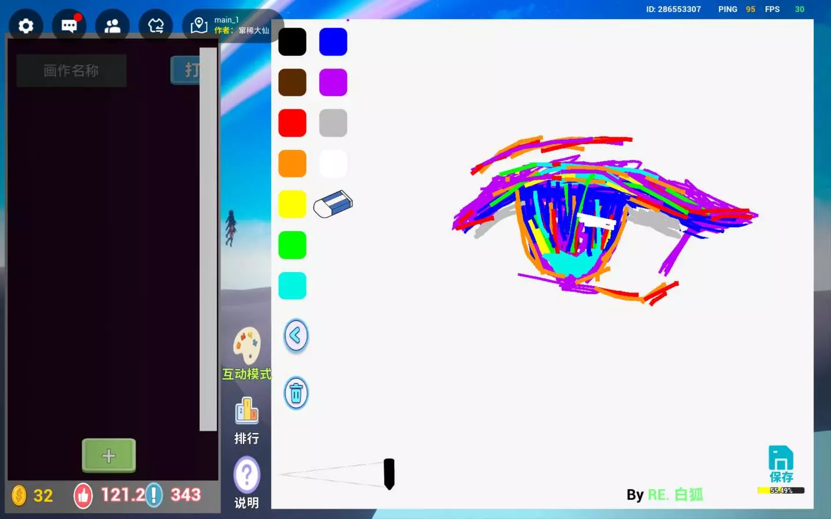Open the 排行 ranking board

pyautogui.click(x=246, y=420)
